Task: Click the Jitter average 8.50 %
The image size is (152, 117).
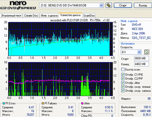Action: pyautogui.click(x=109, y=107)
